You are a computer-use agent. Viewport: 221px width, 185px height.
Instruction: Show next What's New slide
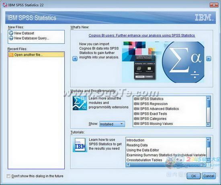tap(209, 58)
